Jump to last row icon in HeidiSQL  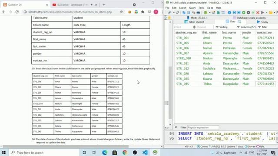[239, 13]
